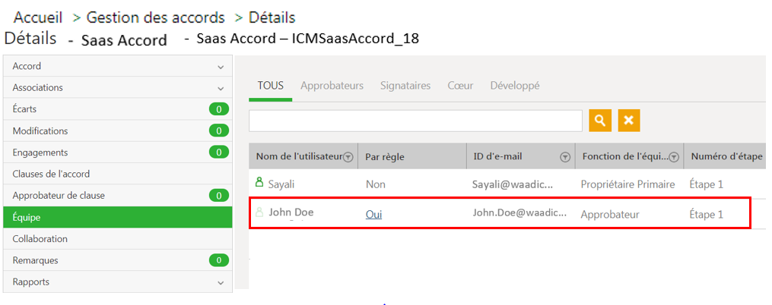772x305 pixels.
Task: Select Collaboration in the sidebar
Action: click(118, 239)
